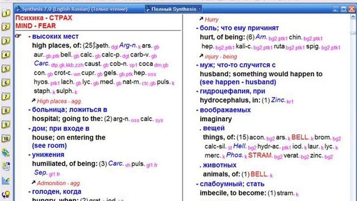
Task: Follow the 'Hurry' cross-reference
Action: tap(211, 20)
